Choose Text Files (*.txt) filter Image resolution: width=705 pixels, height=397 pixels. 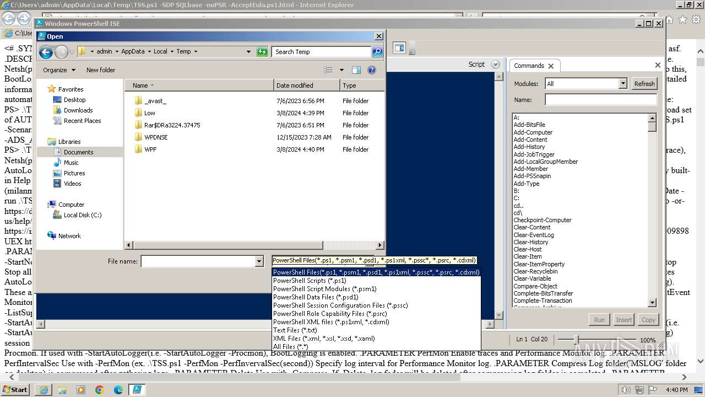pos(295,330)
